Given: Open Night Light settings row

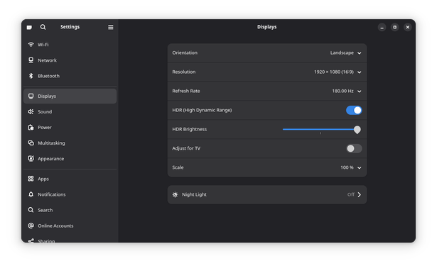Looking at the screenshot, I should tap(267, 194).
